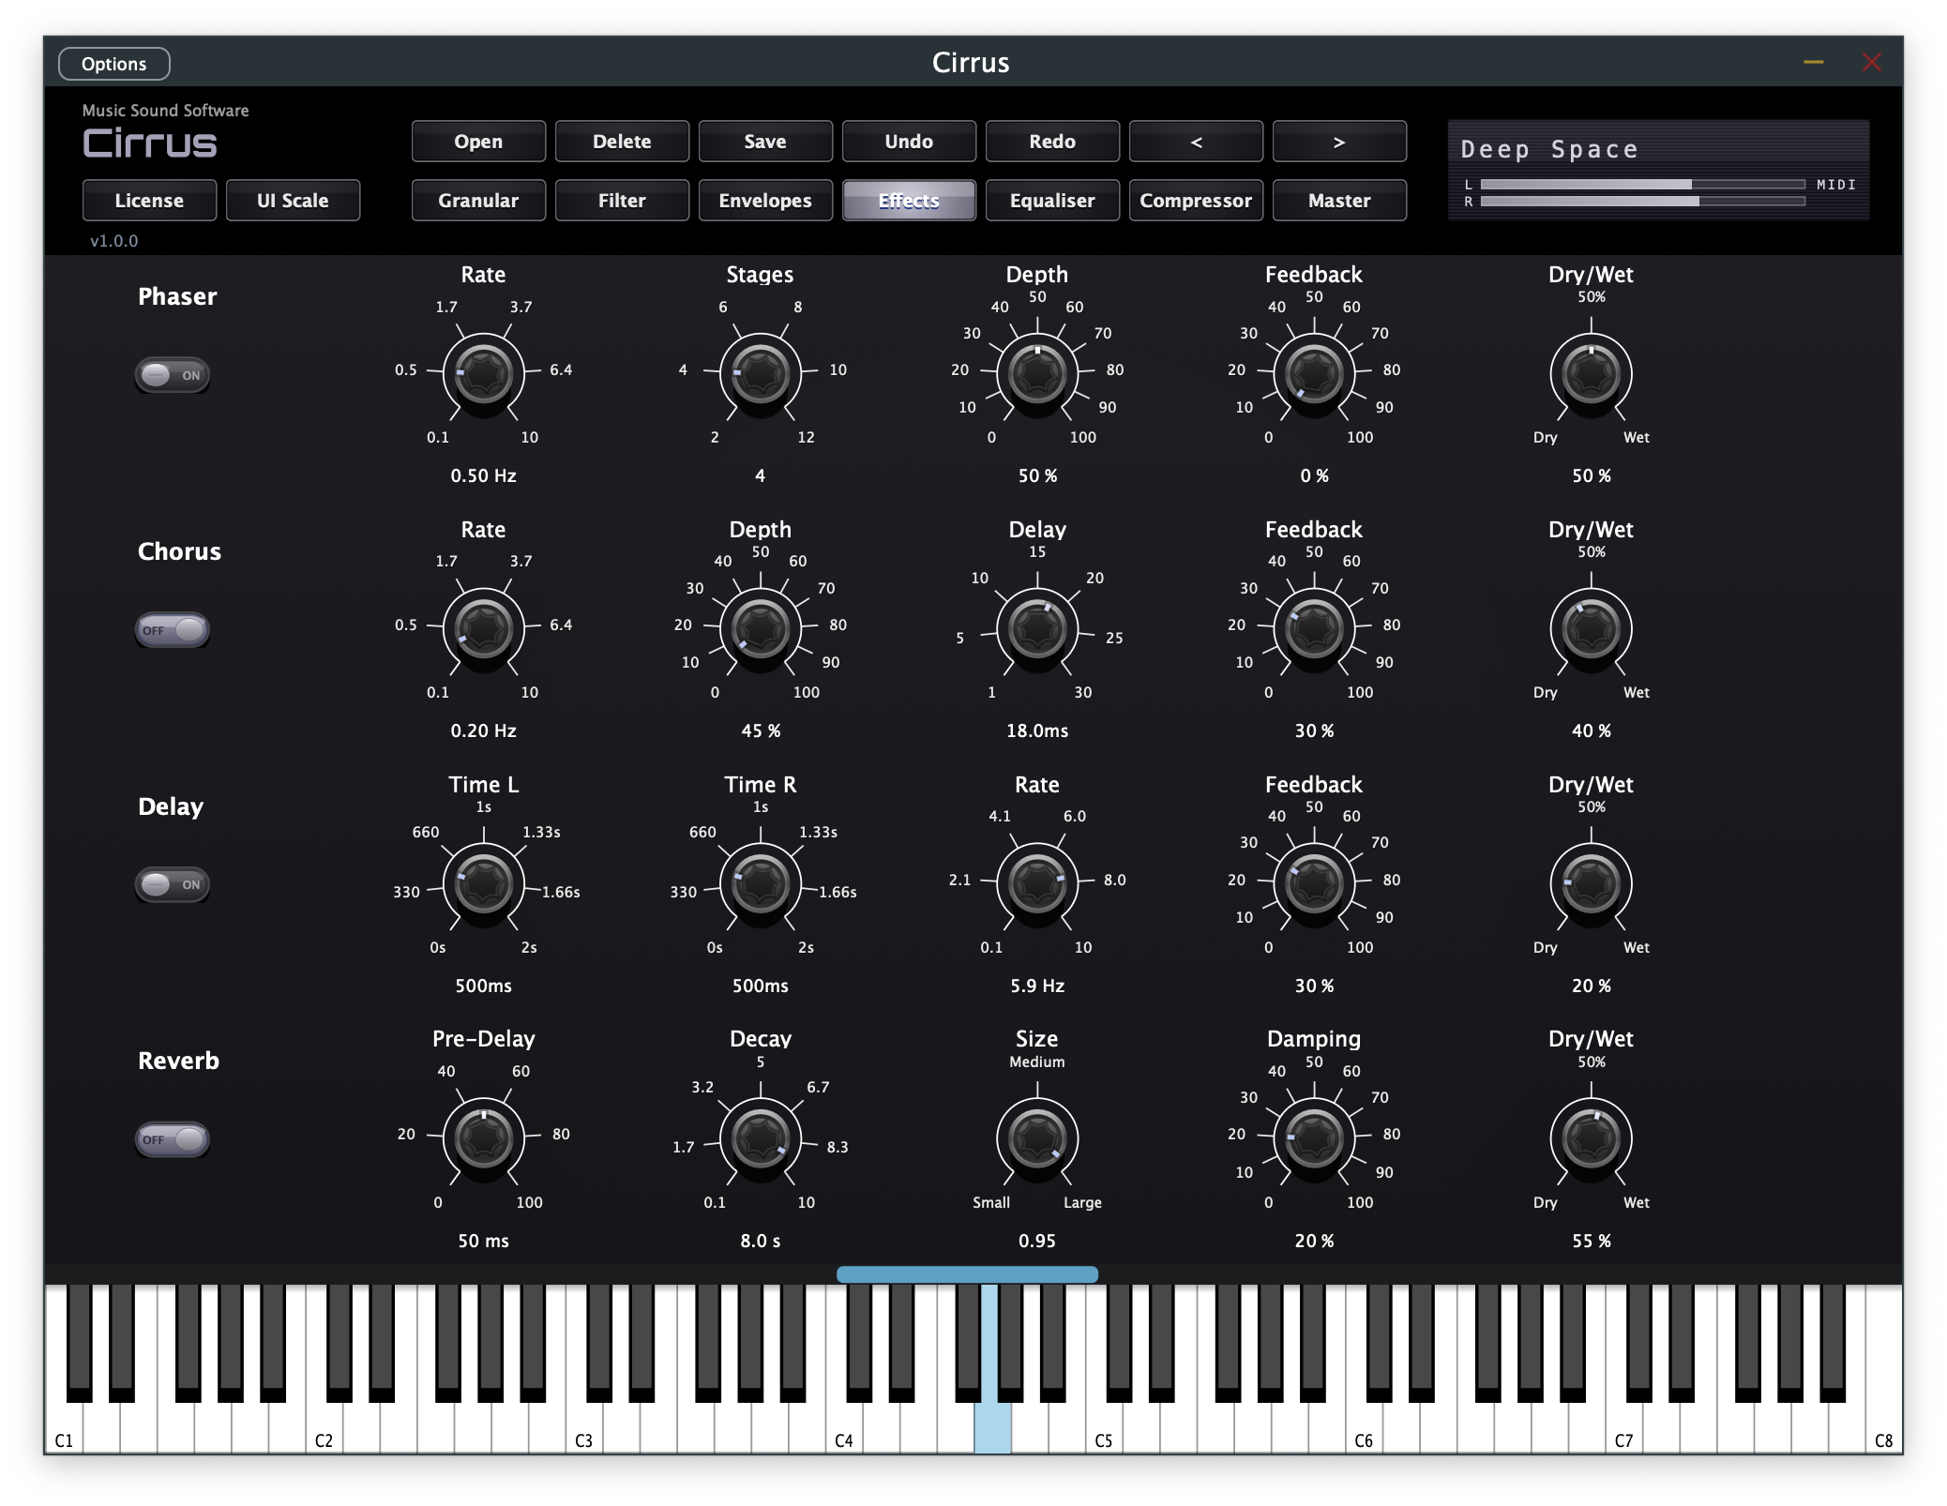Go to next preset with > button

1339,142
